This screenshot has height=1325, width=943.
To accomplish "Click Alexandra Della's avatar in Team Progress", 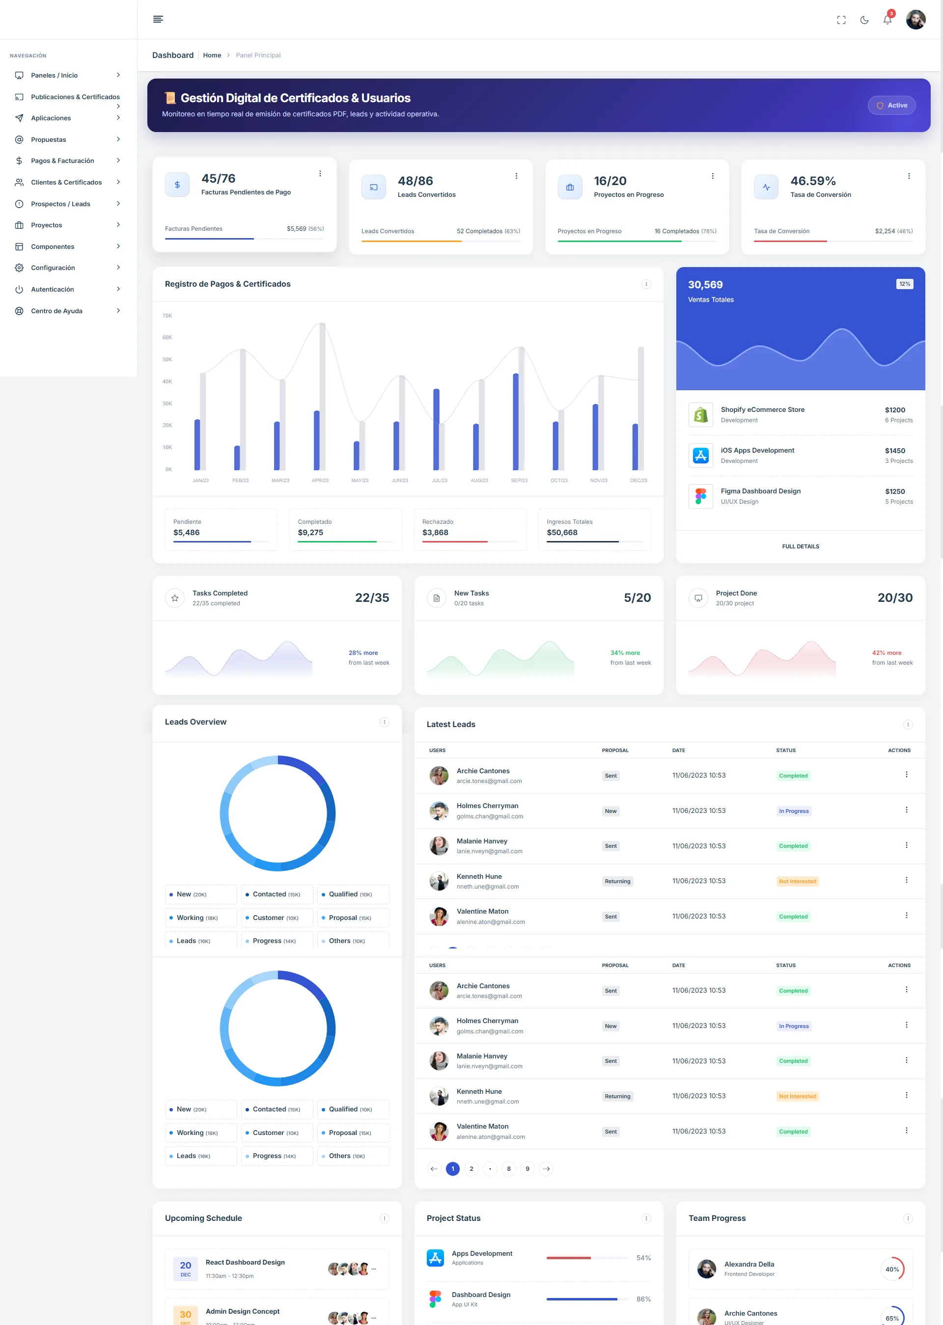I will tap(706, 1269).
